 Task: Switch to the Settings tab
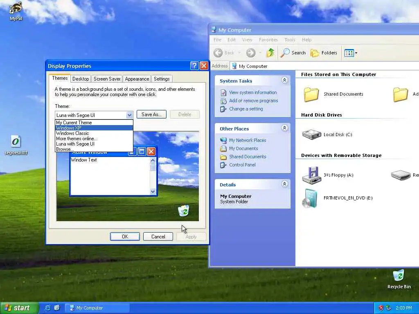[x=162, y=79]
